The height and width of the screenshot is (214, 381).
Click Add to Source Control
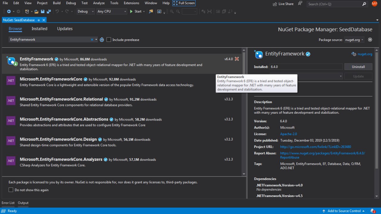coord(344,211)
